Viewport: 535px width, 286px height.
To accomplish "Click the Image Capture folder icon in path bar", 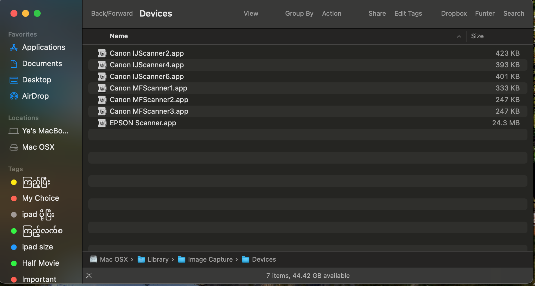I will [x=182, y=259].
